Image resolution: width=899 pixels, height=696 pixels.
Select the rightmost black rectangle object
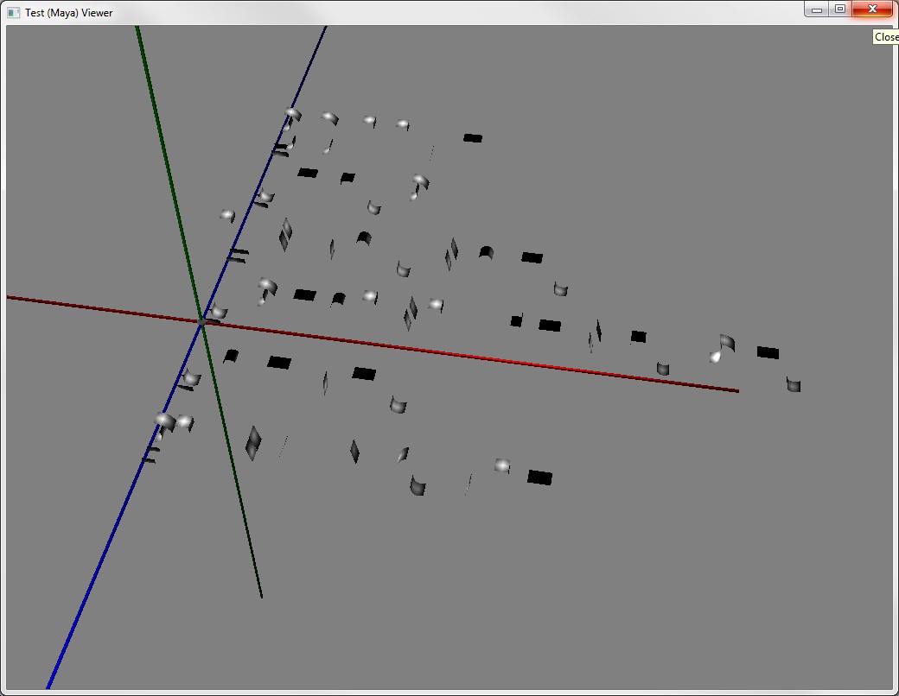(768, 352)
